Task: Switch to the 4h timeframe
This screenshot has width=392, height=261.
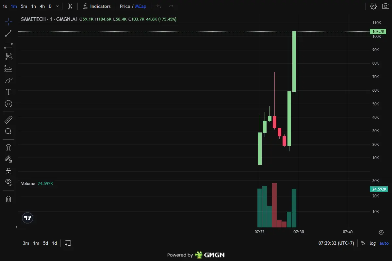Action: click(x=42, y=6)
